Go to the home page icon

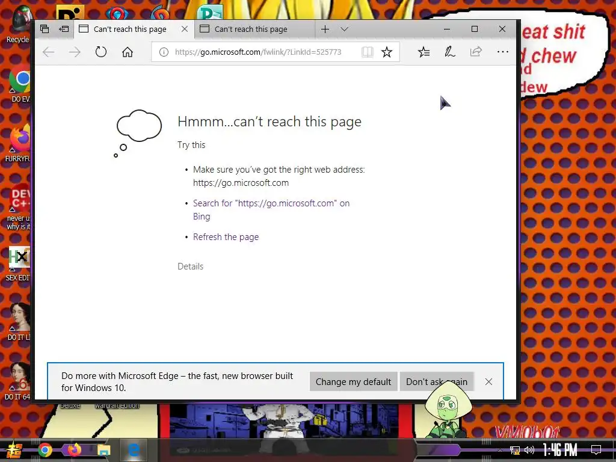click(x=128, y=52)
